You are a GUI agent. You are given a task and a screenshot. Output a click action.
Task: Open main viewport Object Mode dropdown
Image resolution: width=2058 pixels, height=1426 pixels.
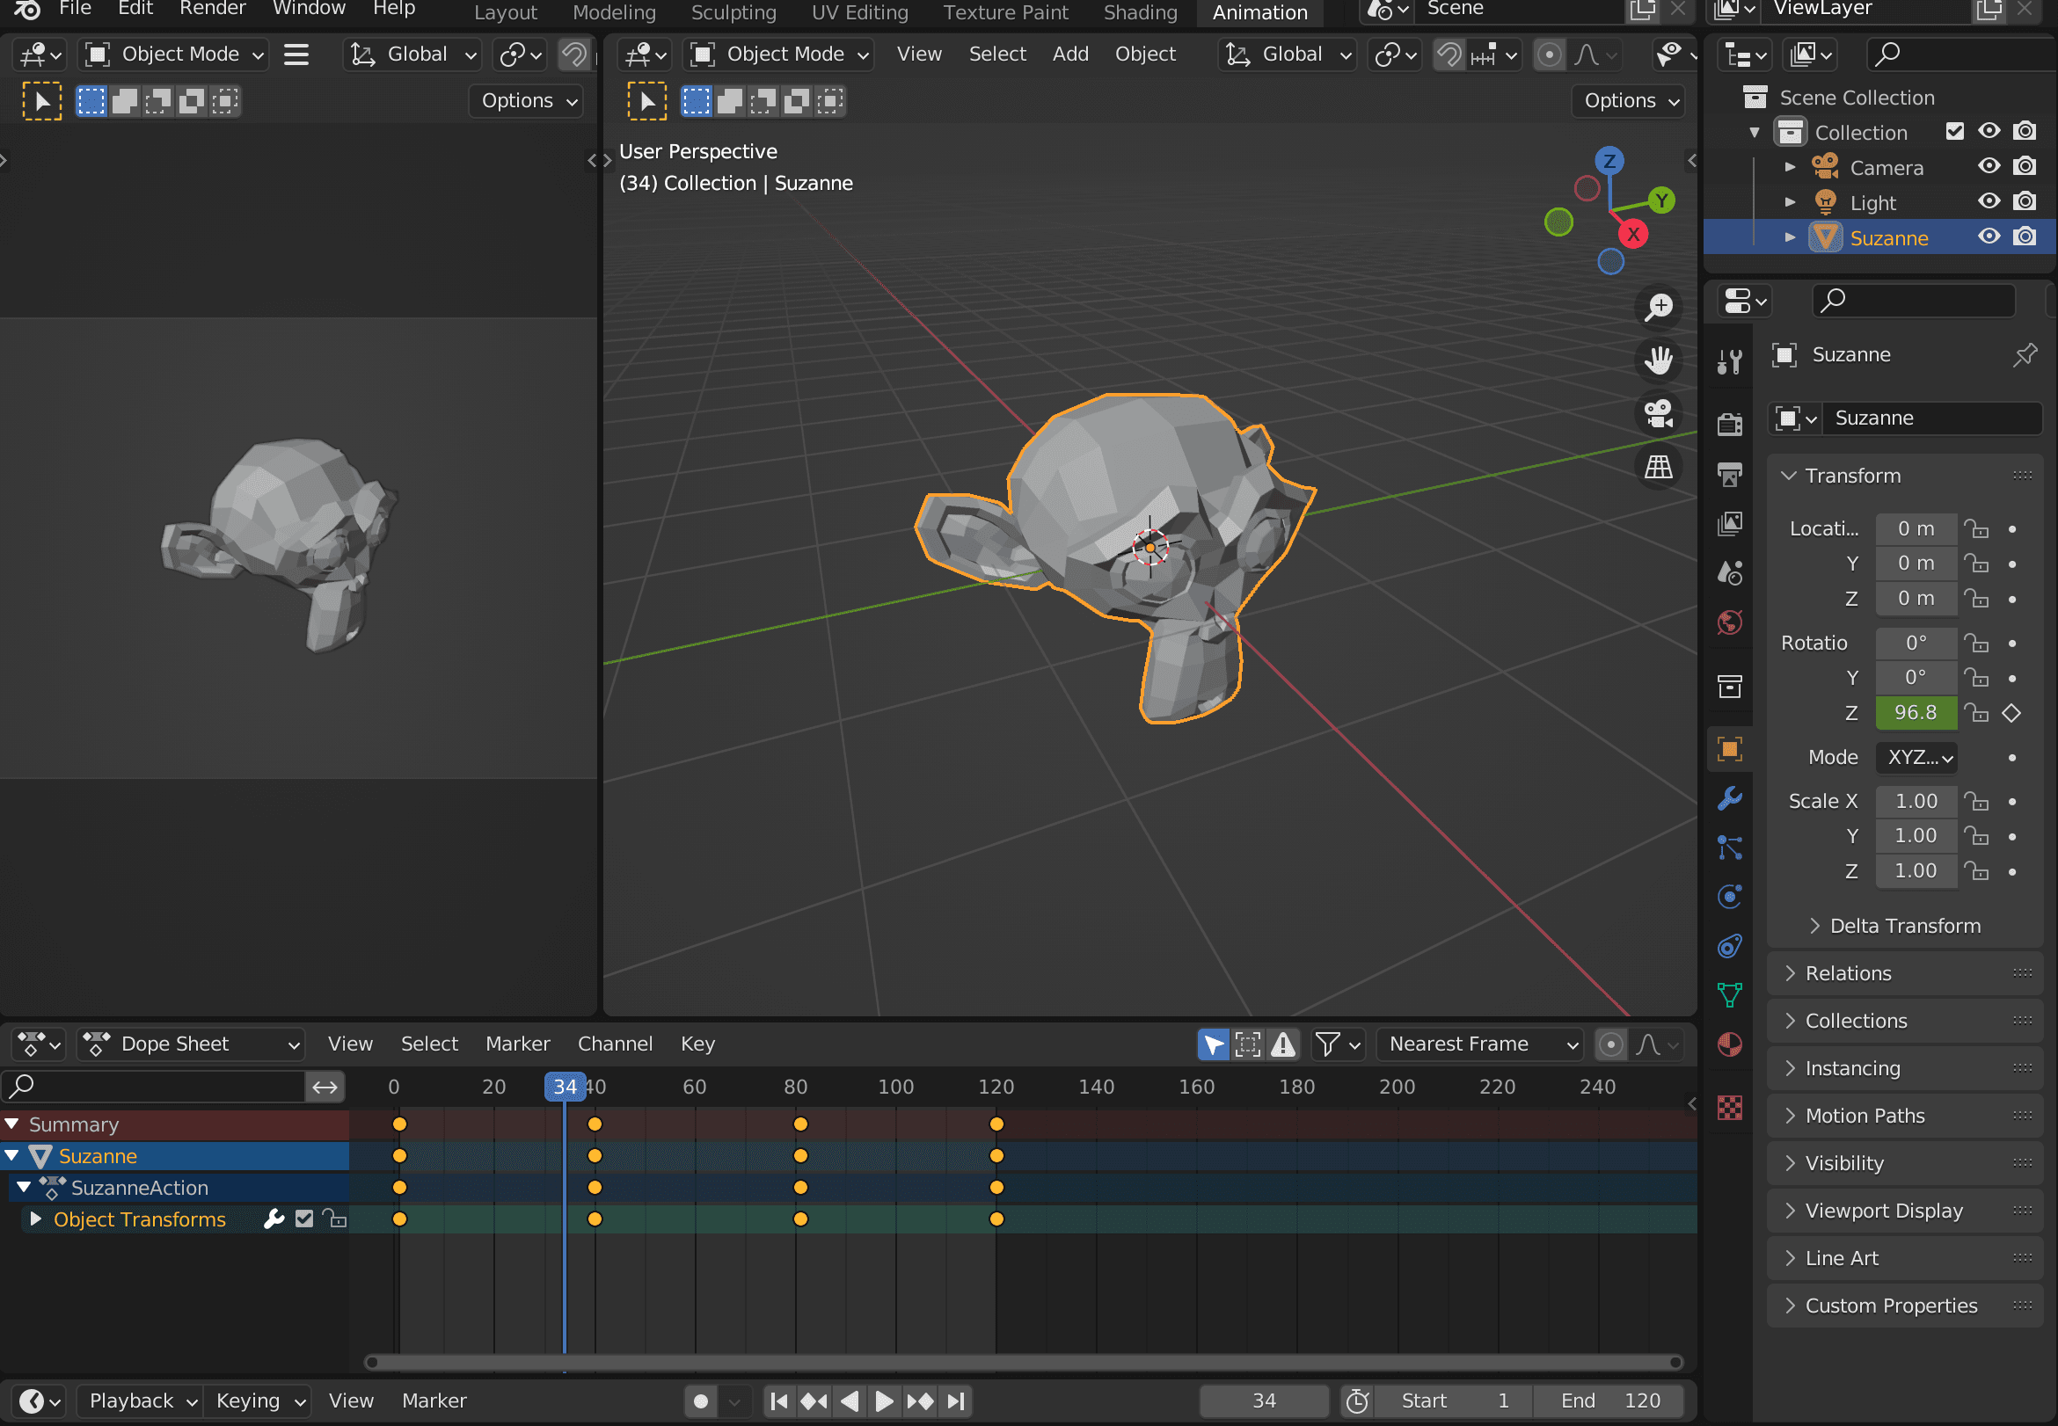779,55
